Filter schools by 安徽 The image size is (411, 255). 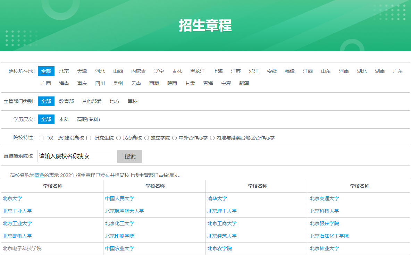[272, 71]
